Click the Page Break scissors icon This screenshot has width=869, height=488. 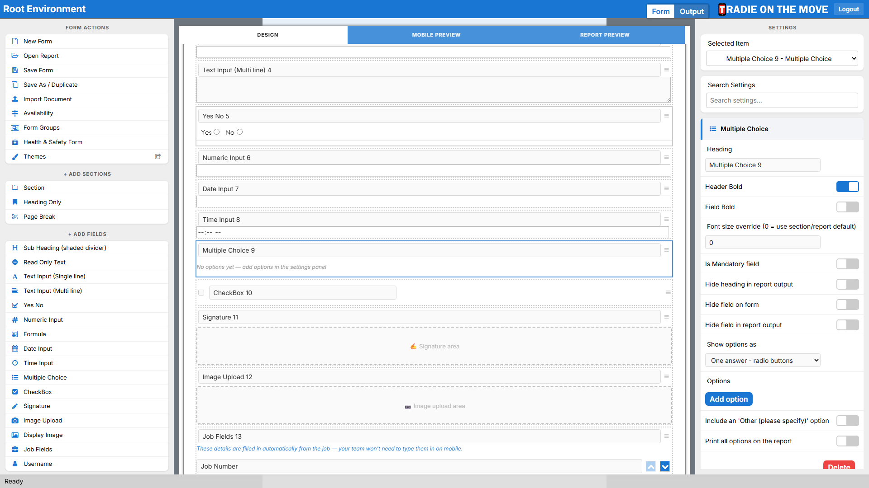point(15,216)
